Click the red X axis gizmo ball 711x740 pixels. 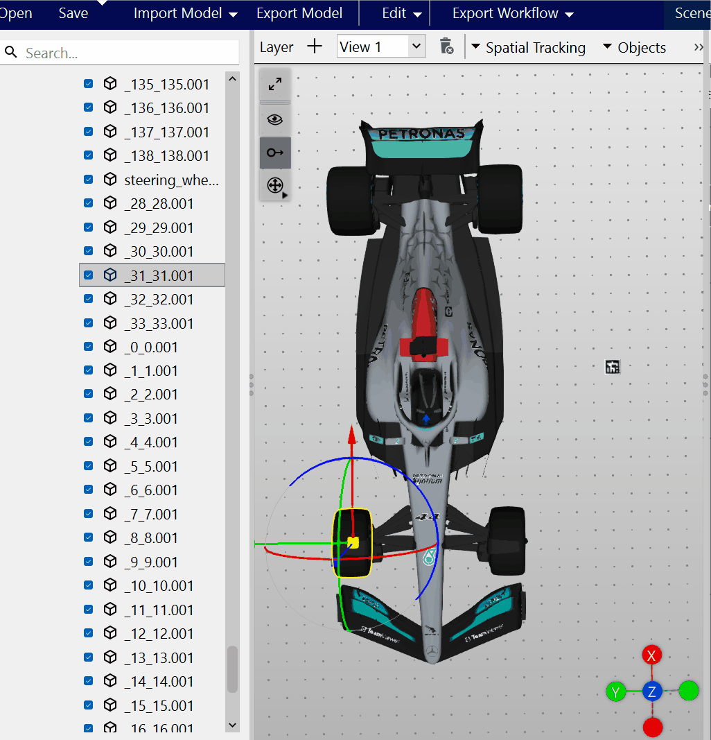(x=651, y=655)
